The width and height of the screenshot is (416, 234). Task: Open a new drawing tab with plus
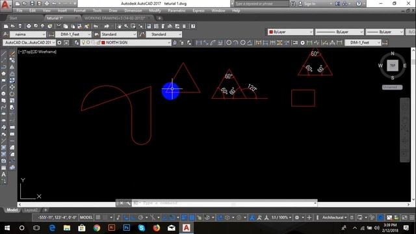[159, 18]
